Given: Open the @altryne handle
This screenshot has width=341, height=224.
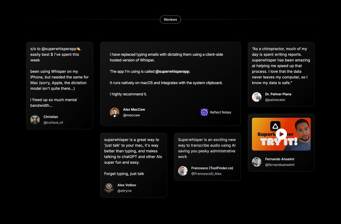Looking at the screenshot, I should click(124, 191).
